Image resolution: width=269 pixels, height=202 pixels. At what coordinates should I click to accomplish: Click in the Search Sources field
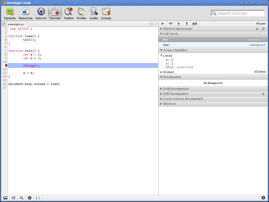tap(238, 13)
